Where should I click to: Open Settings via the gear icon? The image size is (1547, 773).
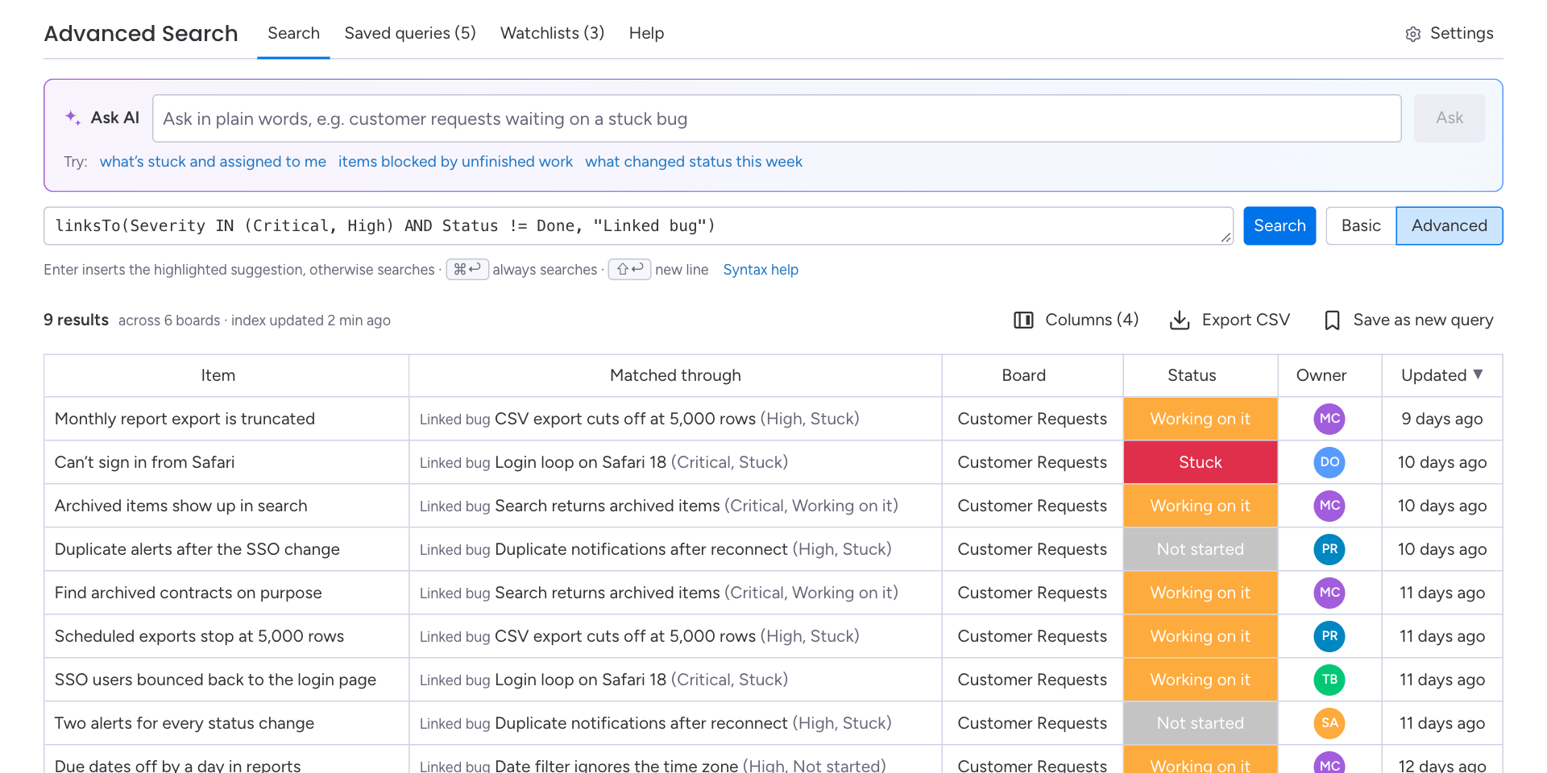pos(1412,34)
